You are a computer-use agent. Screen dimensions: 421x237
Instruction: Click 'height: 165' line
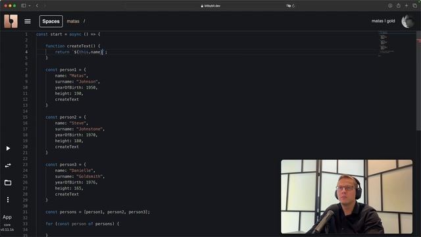coord(69,188)
